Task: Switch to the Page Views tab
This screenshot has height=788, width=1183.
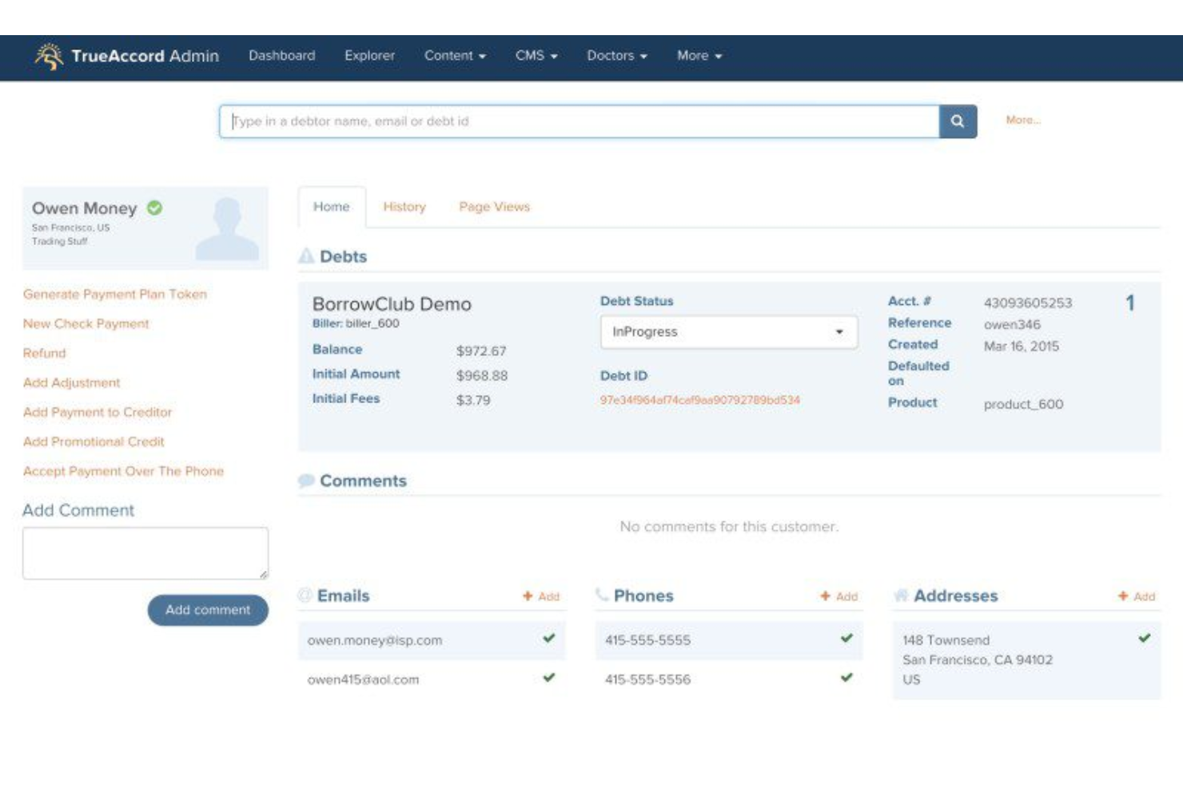Action: pos(494,207)
